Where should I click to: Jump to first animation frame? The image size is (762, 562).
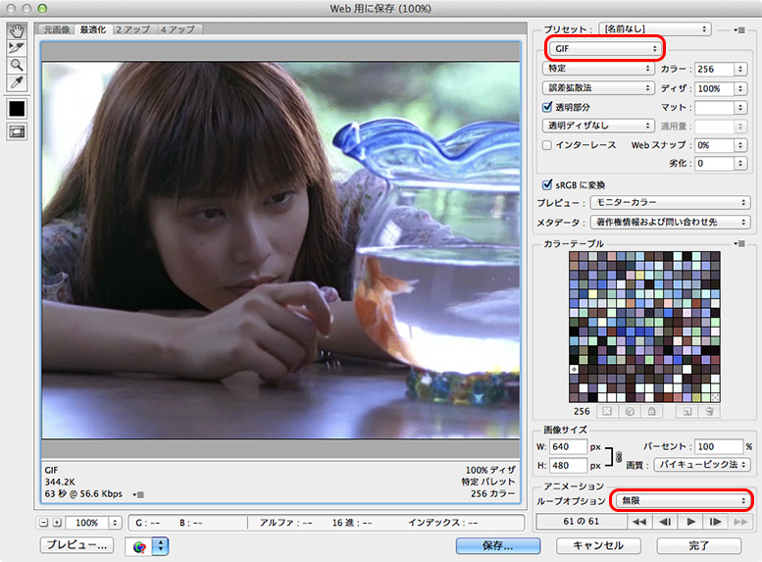tap(639, 522)
